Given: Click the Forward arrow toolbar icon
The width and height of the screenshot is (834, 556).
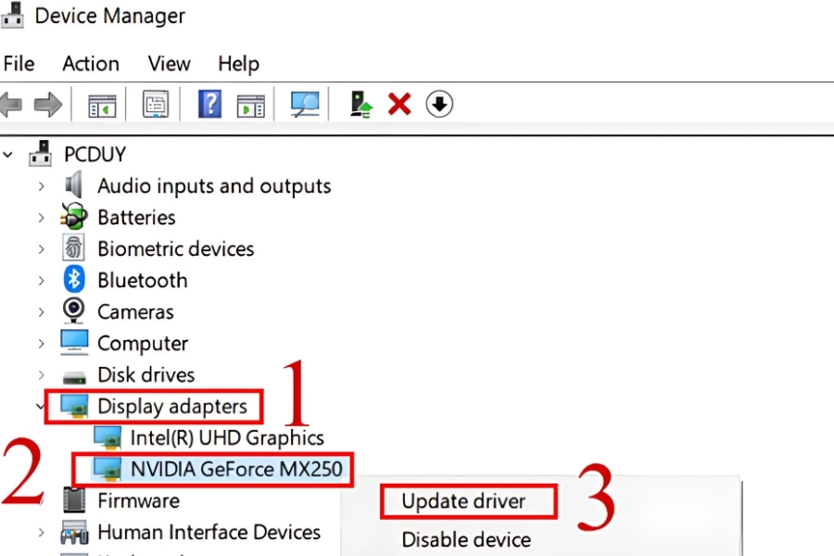Looking at the screenshot, I should (x=47, y=105).
